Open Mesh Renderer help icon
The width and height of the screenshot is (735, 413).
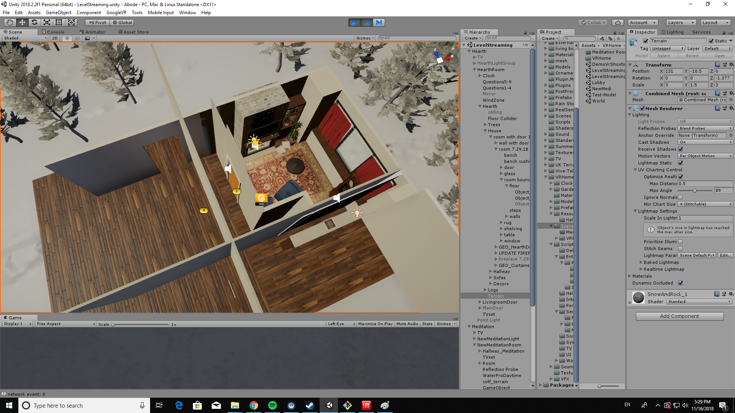717,108
